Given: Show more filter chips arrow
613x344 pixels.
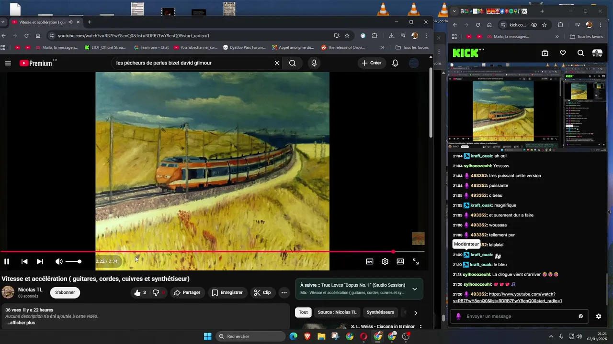Looking at the screenshot, I should (415, 313).
